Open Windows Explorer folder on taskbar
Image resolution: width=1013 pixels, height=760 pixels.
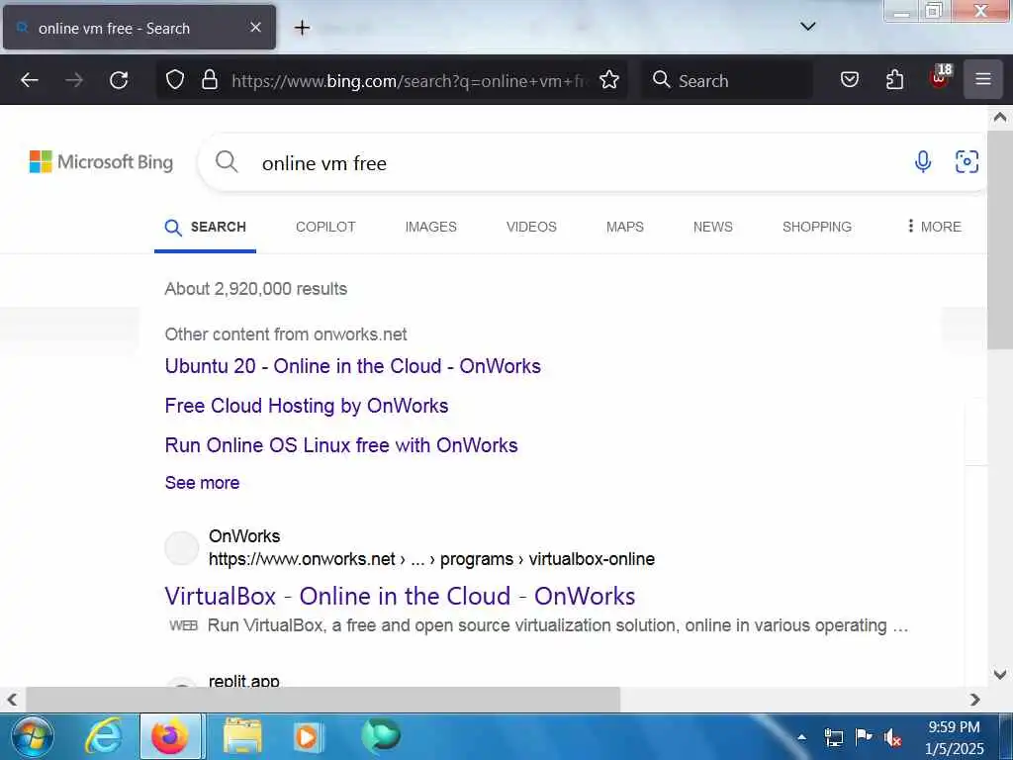(243, 736)
